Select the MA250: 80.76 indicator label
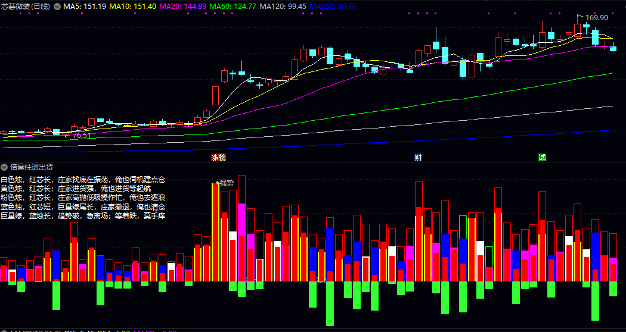Viewport: 626px width, 332px height. [333, 7]
